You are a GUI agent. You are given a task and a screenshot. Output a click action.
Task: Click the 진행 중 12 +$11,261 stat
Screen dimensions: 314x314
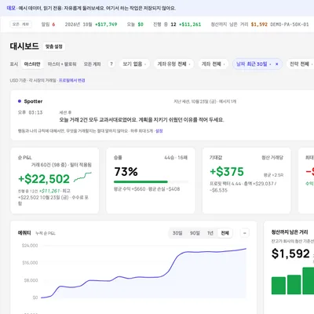point(177,24)
